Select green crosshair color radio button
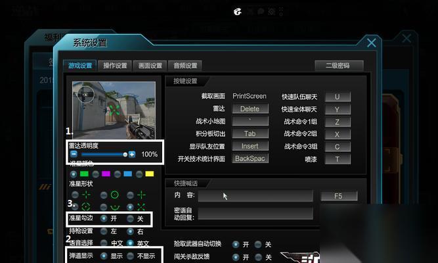The image size is (438, 263). point(74,174)
